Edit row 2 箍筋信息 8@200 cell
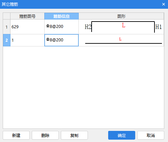 pos(62,40)
